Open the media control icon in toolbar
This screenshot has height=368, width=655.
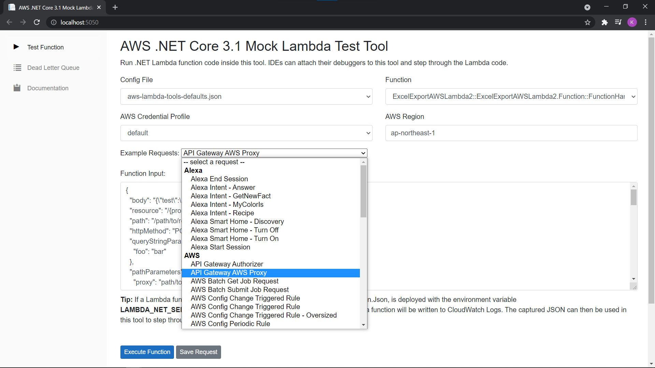pos(618,22)
